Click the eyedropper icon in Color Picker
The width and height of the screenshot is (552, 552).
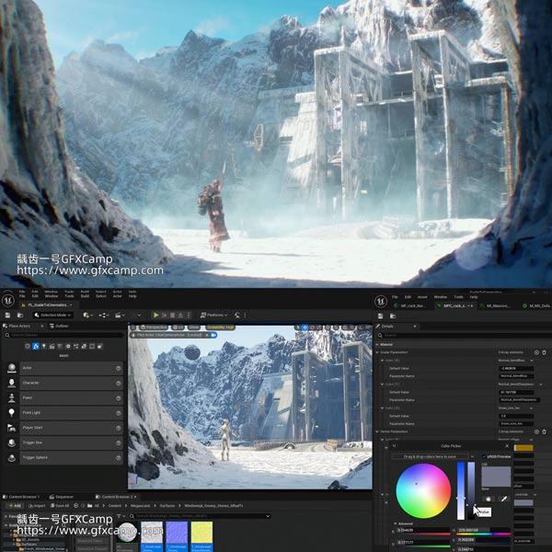tap(504, 499)
